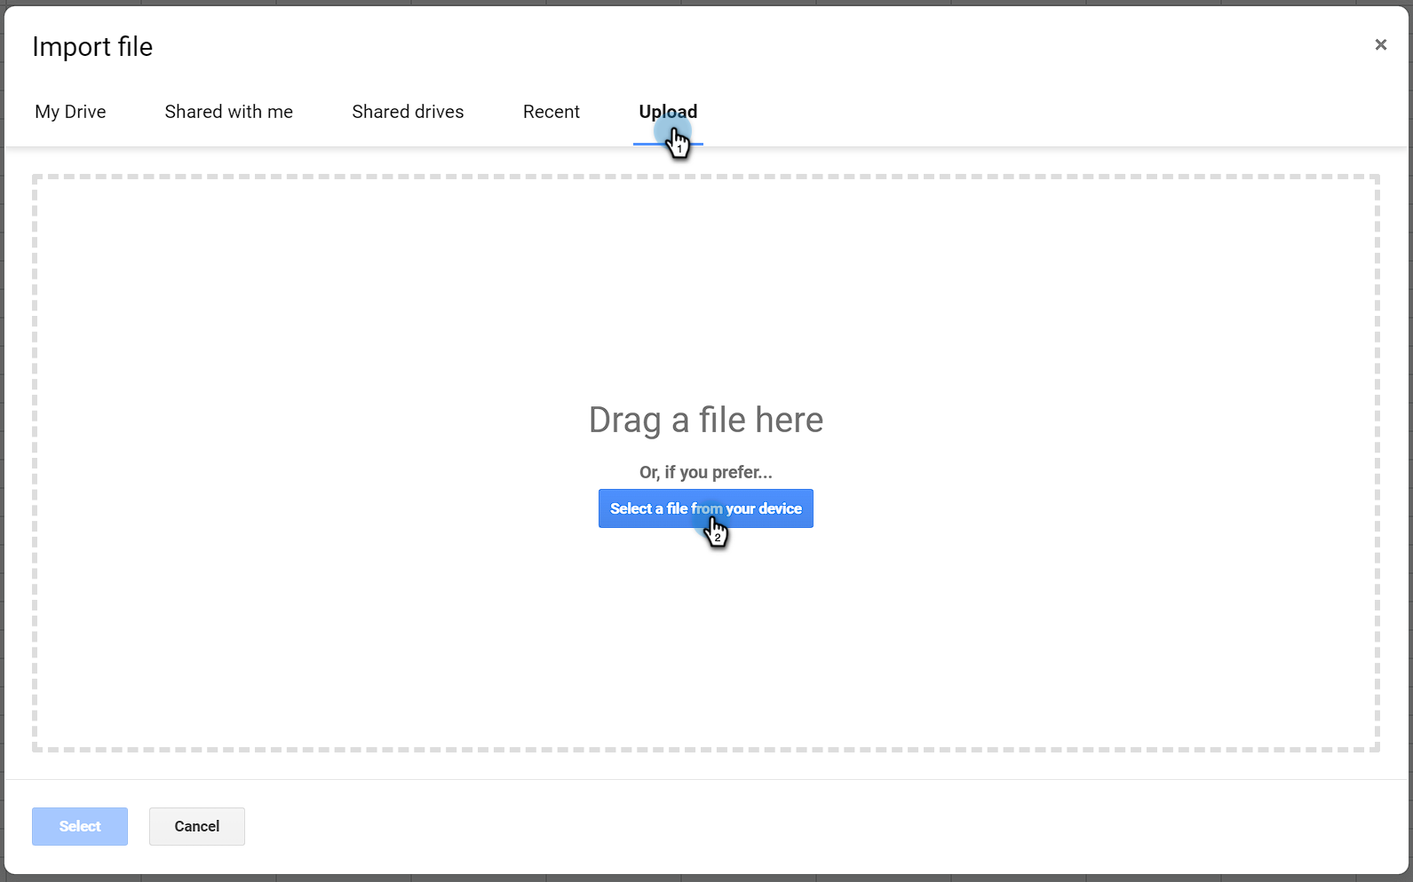Switch to the My Drive tab
The height and width of the screenshot is (882, 1413).
coord(70,112)
